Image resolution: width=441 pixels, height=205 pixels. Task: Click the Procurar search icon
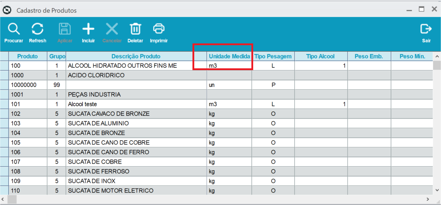click(x=14, y=29)
